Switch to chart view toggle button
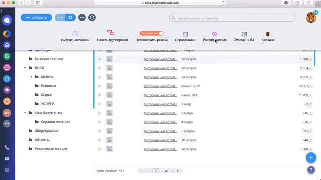 pos(70,18)
